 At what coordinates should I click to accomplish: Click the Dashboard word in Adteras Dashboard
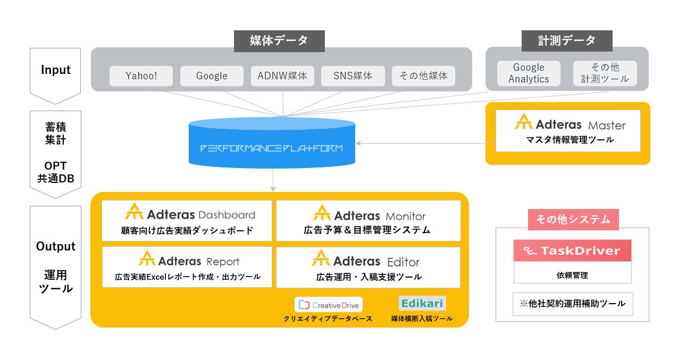[x=227, y=215]
